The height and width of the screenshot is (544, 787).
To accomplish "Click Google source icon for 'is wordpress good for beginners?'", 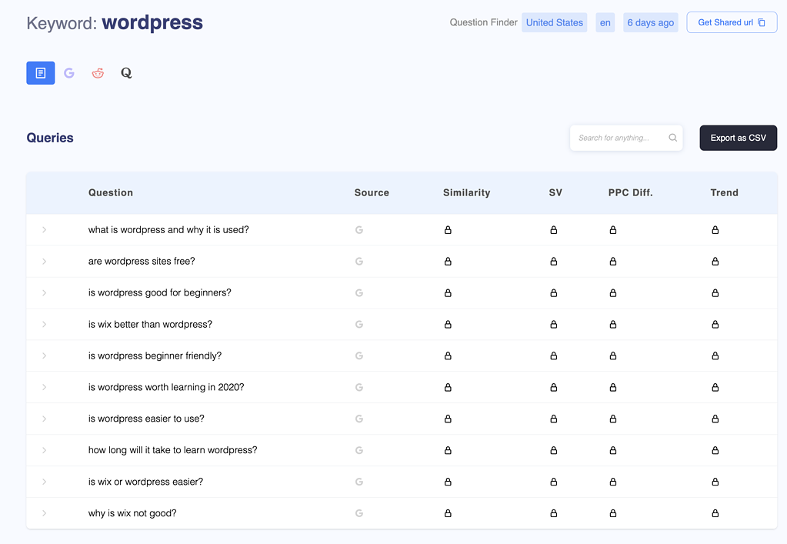I will pyautogui.click(x=359, y=293).
